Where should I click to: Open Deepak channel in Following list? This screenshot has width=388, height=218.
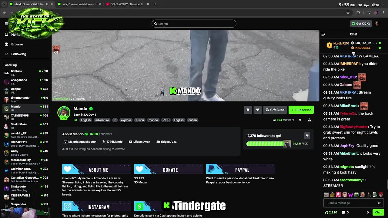26,91
